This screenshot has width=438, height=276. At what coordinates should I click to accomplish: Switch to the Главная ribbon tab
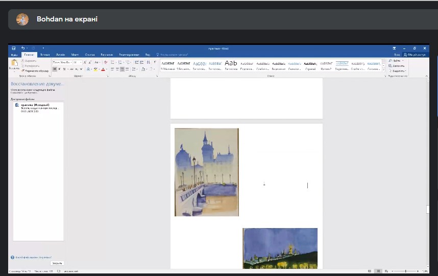pos(29,55)
